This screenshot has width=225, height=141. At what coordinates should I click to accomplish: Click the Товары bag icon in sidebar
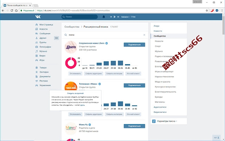[x=37, y=67]
